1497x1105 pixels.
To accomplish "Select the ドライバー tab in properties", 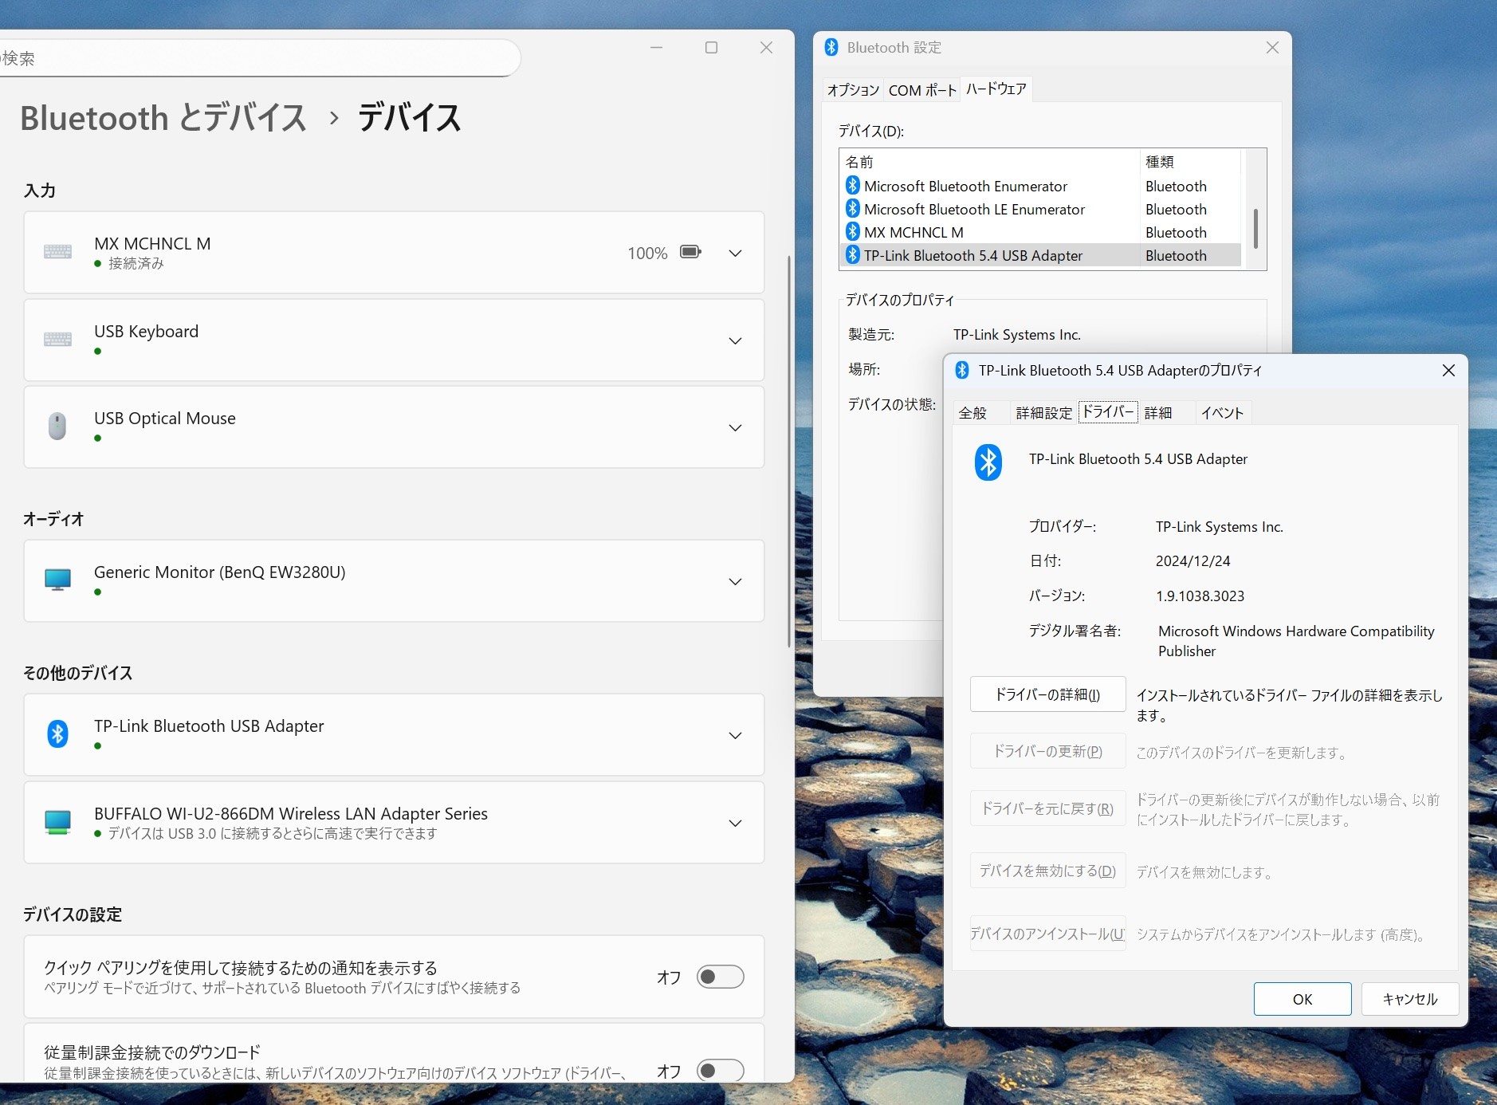I will (1108, 411).
